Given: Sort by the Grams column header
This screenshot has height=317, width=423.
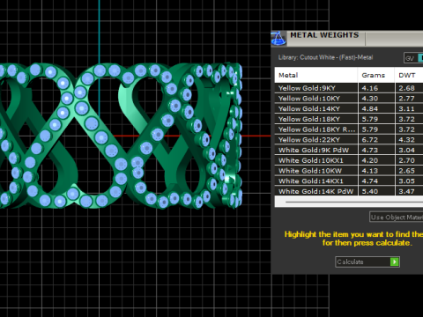Looking at the screenshot, I should [x=376, y=75].
